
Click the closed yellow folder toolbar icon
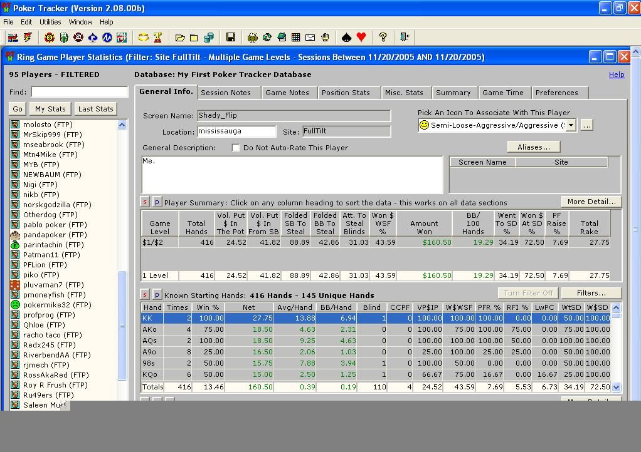click(194, 38)
